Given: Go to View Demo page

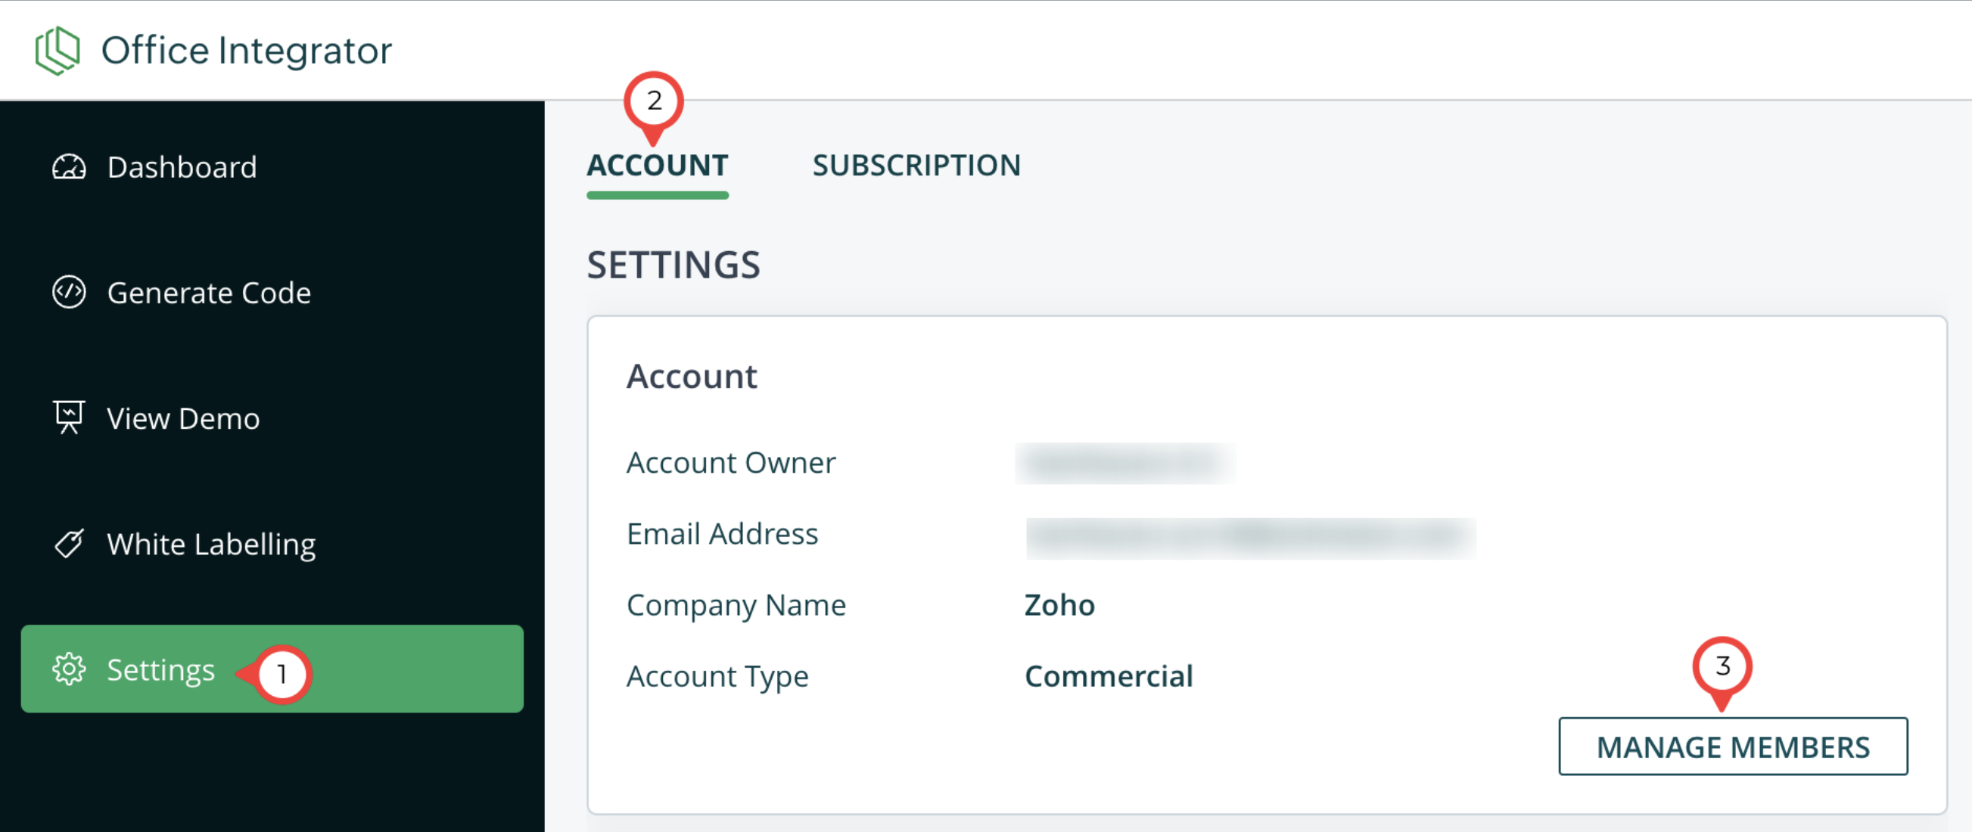Looking at the screenshot, I should tap(184, 418).
